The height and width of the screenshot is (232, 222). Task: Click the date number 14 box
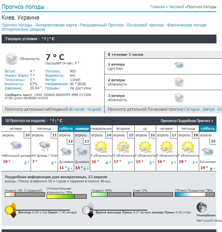(x=109, y=135)
